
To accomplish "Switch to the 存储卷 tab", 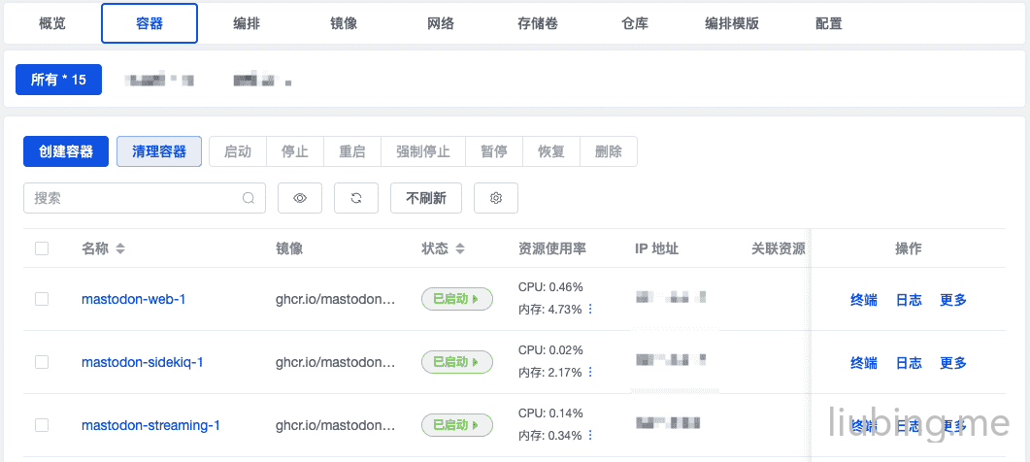I will (x=538, y=23).
